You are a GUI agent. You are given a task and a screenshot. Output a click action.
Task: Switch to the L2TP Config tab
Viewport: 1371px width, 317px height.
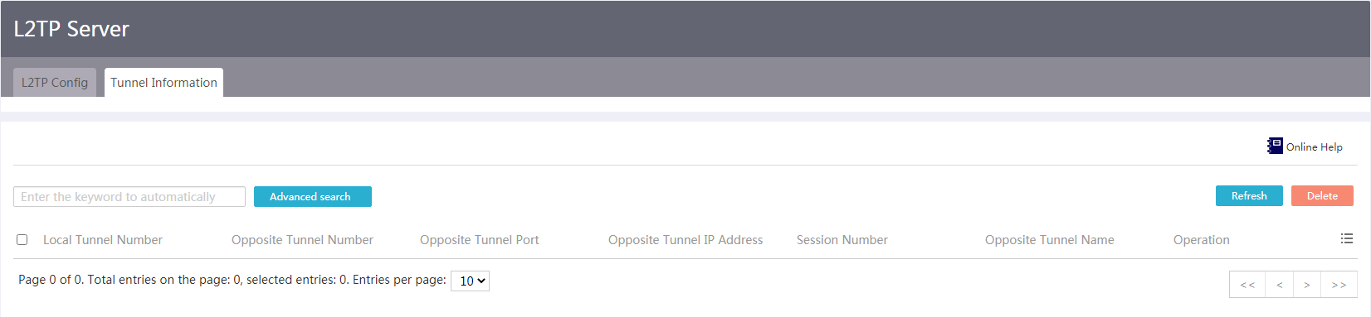[x=55, y=83]
